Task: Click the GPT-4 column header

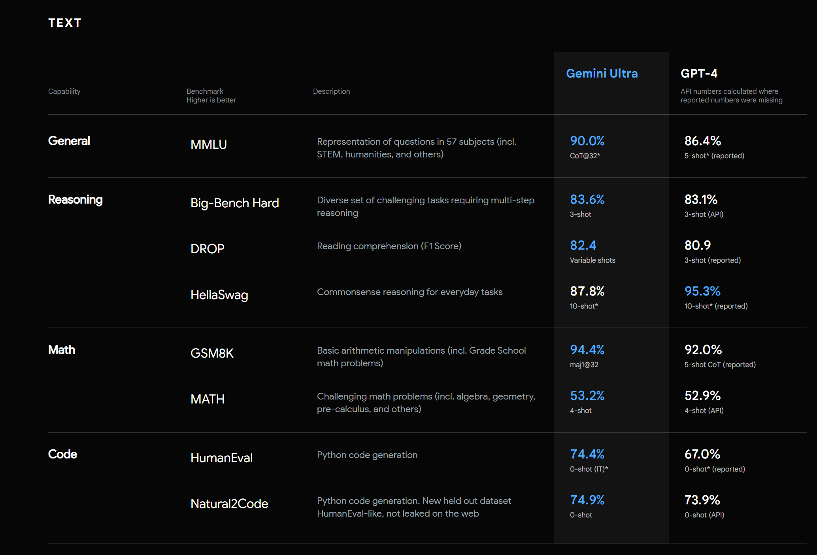Action: 699,74
